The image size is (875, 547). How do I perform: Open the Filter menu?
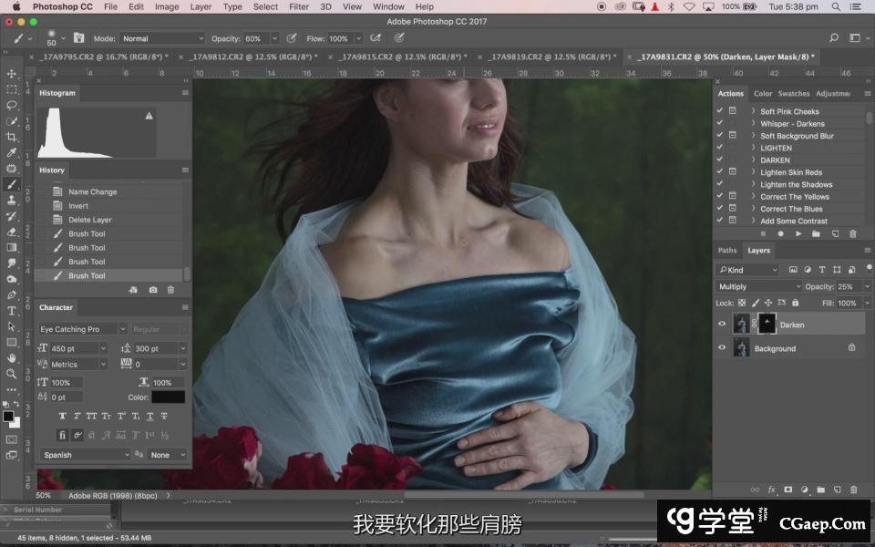click(298, 6)
